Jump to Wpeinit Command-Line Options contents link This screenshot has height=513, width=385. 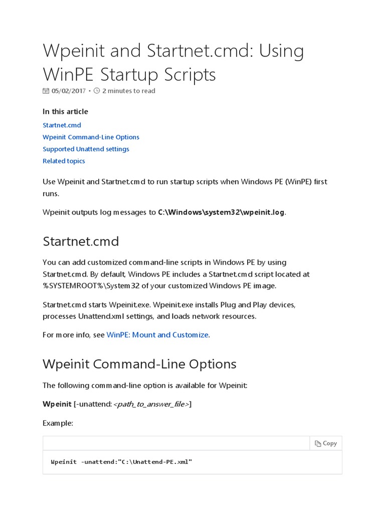91,137
